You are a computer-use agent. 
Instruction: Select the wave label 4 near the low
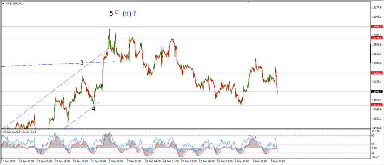click(93, 109)
